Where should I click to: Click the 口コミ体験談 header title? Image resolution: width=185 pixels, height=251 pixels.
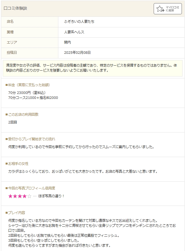[x=15, y=8]
